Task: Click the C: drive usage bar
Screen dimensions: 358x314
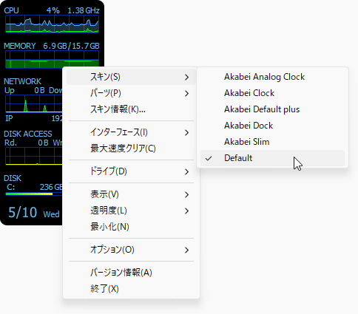Action: tap(34, 194)
